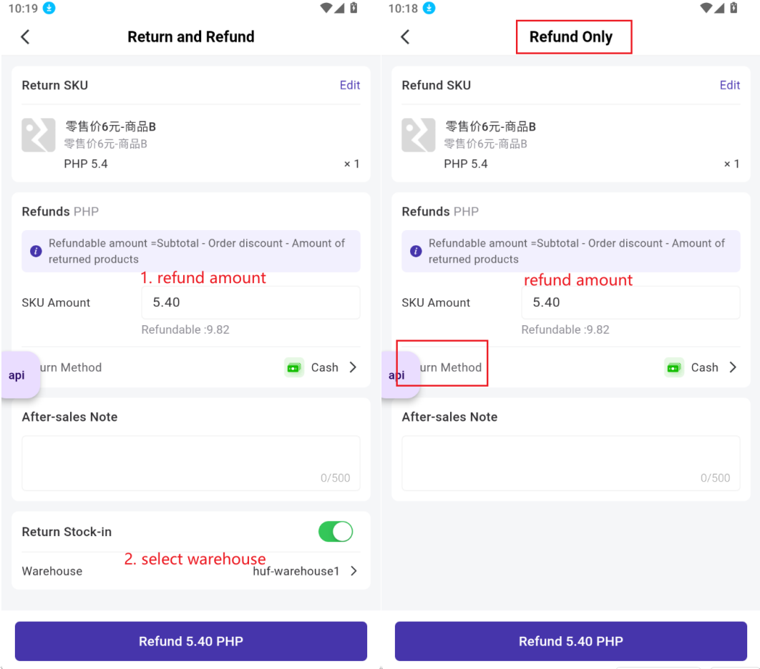
Task: Open the floating api bubble on the left screen
Action: (18, 375)
